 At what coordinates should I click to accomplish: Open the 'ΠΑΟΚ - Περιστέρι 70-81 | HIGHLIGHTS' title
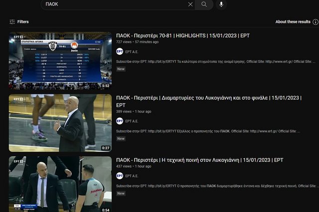click(183, 36)
